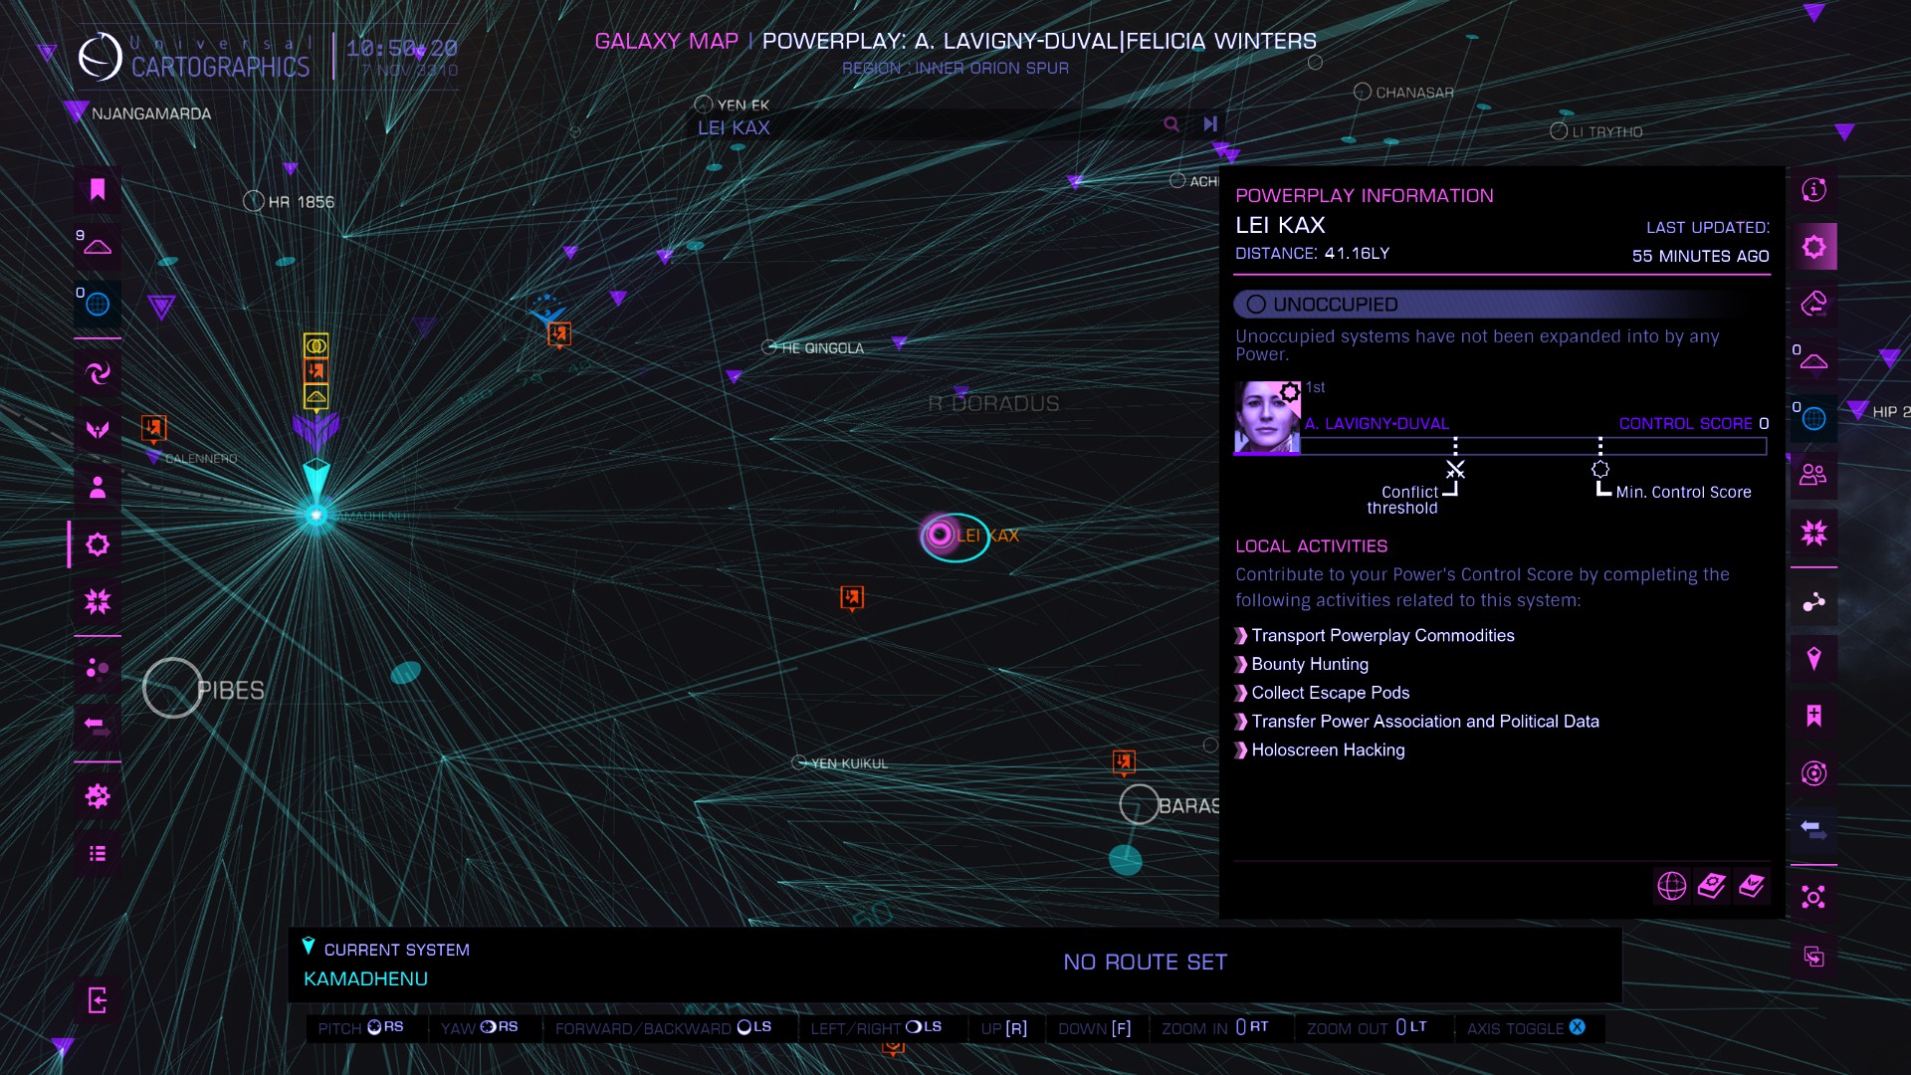Click the control score progress bar

coord(1533,446)
